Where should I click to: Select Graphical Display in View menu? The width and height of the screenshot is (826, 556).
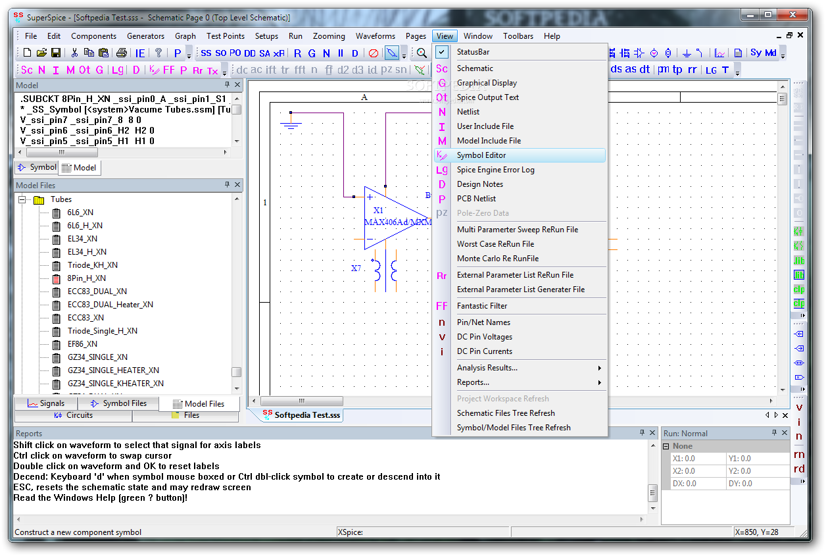[520, 83]
